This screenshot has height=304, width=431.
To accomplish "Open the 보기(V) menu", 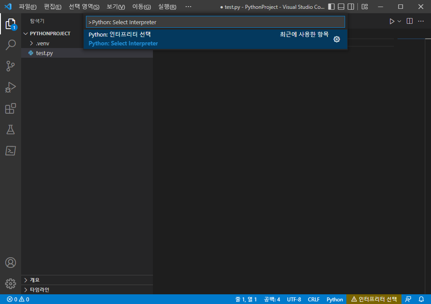I will point(116,7).
